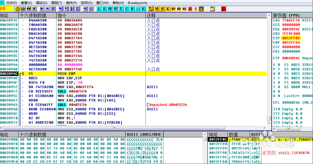
Task: Show the Memory map via M button
Action: coord(110,9)
